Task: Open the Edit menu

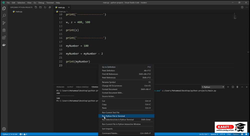Action: tap(13, 3)
